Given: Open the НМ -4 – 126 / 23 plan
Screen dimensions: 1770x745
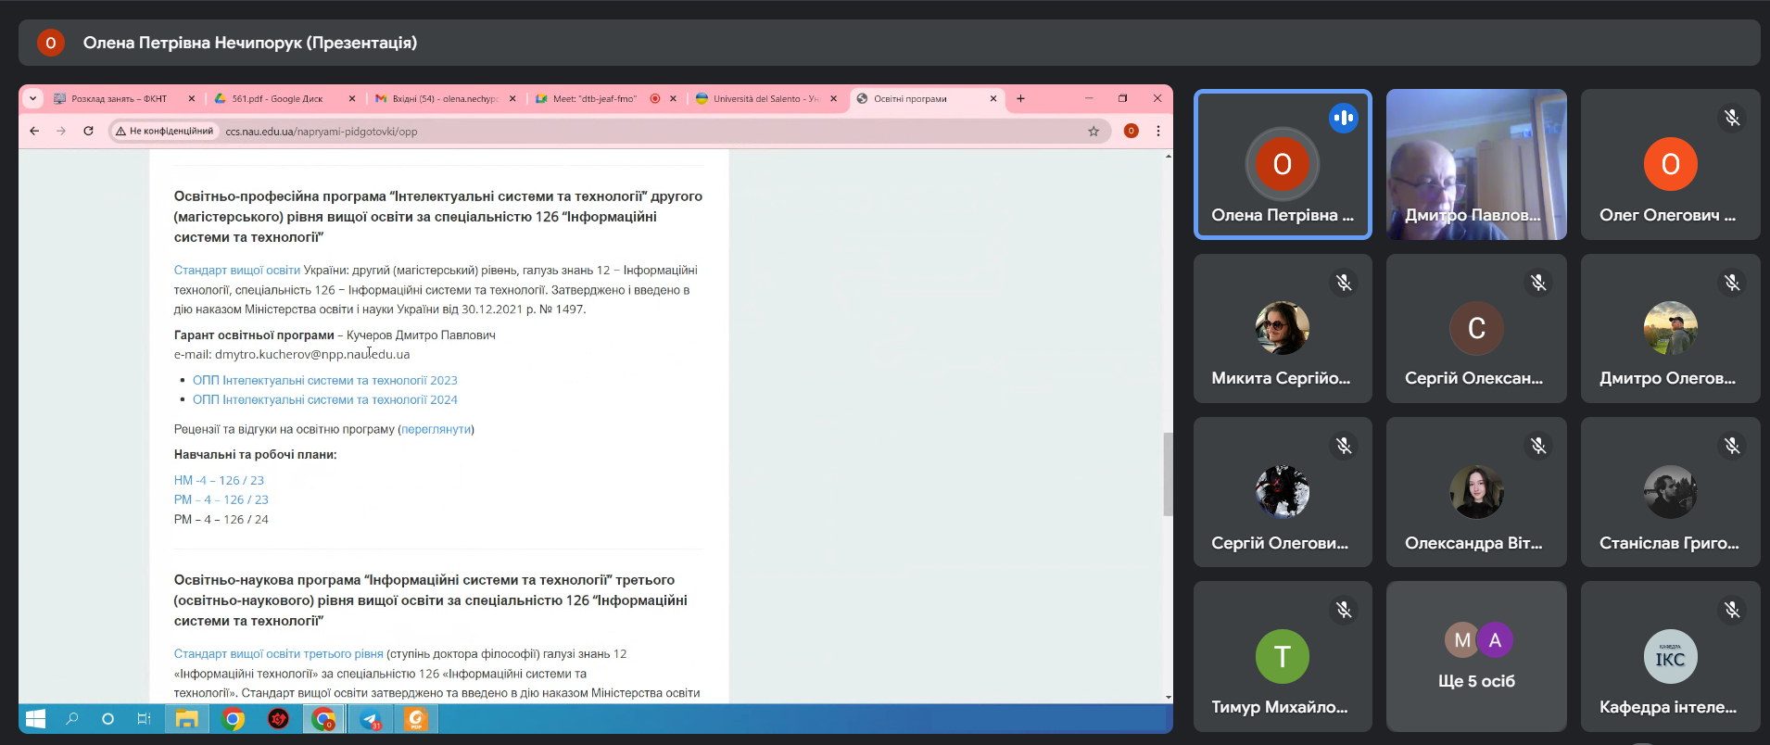Looking at the screenshot, I should point(219,480).
